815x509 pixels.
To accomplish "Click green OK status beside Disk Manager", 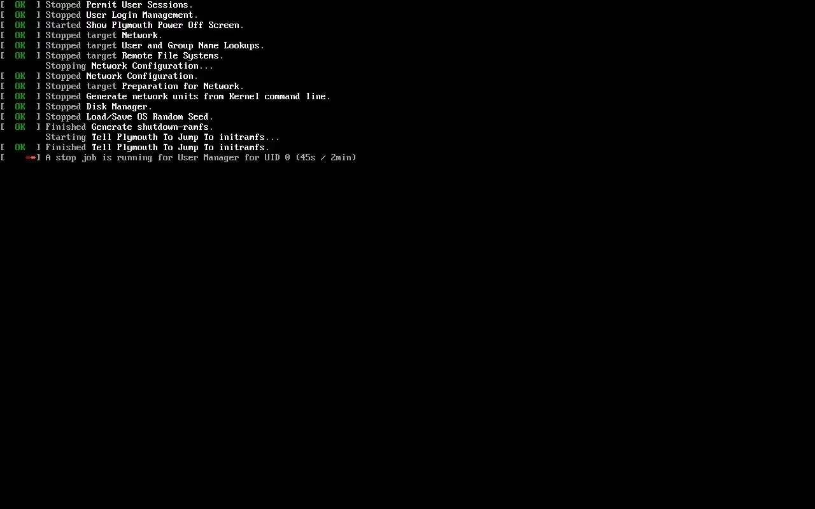I will click(20, 107).
